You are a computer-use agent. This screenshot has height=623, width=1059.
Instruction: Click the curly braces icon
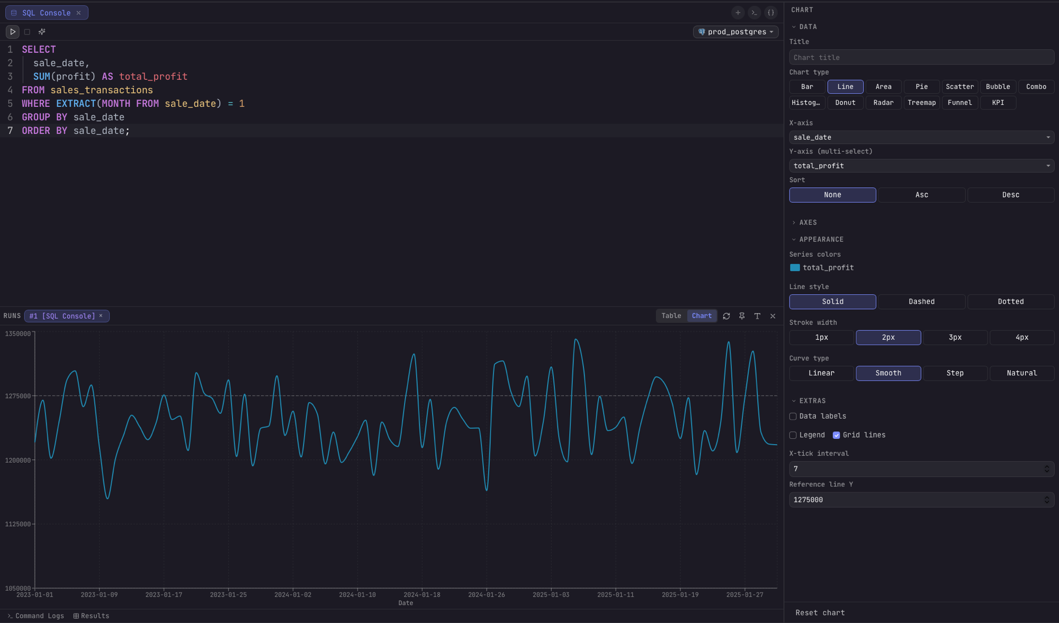(x=771, y=13)
